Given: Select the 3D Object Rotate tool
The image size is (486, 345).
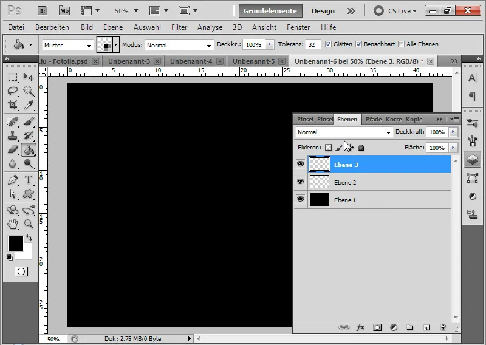Looking at the screenshot, I should click(x=13, y=210).
